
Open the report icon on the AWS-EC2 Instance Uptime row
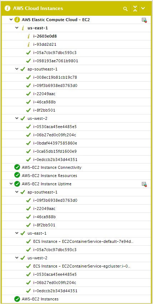pyautogui.click(x=144, y=184)
